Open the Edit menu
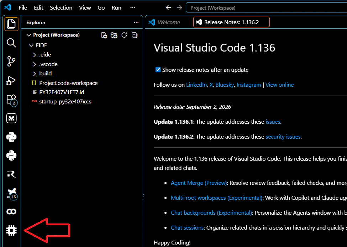Screen dimensions: 347x247 [38, 8]
